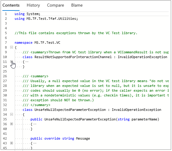Click the comment 'exception should NOT be thrown.)'
The image size is (172, 151).
pos(62,100)
